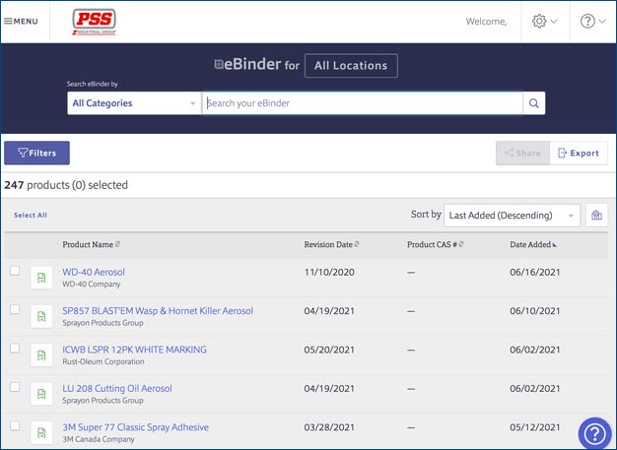Viewport: 617px width, 450px height.
Task: Open ICWB LSPR 12PK WHITE MARKING link
Action: coord(135,350)
